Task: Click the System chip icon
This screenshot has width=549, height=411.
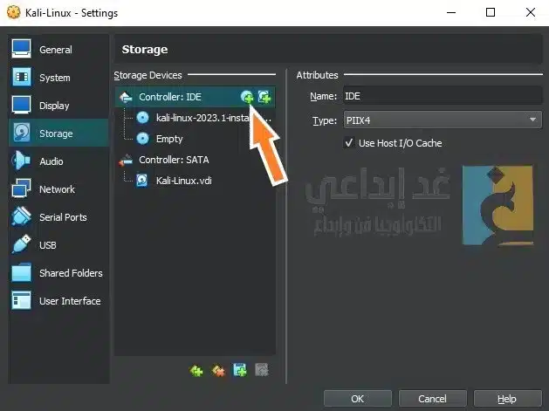Action: click(x=21, y=77)
